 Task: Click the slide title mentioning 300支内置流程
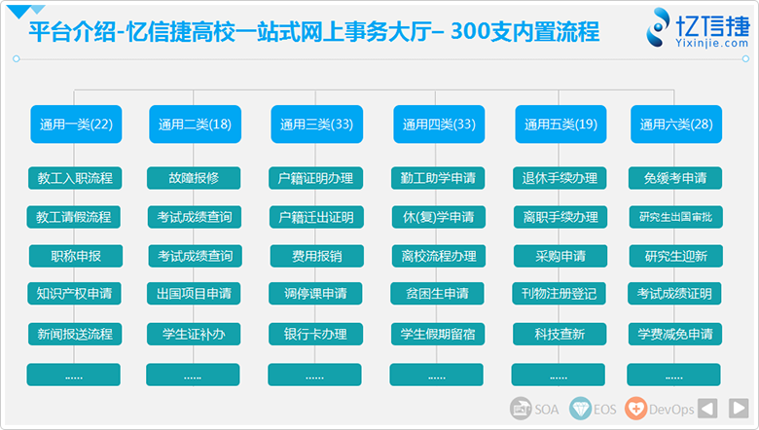[314, 31]
